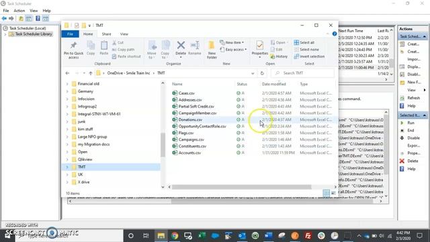Click the Explorer back navigation arrow
The image size is (430, 242).
[67, 73]
